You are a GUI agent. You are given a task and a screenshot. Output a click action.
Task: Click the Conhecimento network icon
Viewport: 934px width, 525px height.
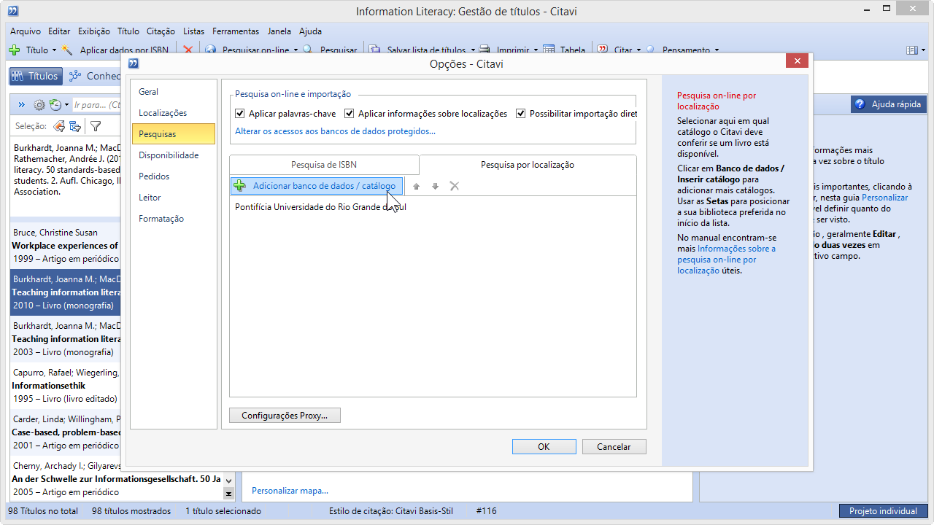(74, 76)
